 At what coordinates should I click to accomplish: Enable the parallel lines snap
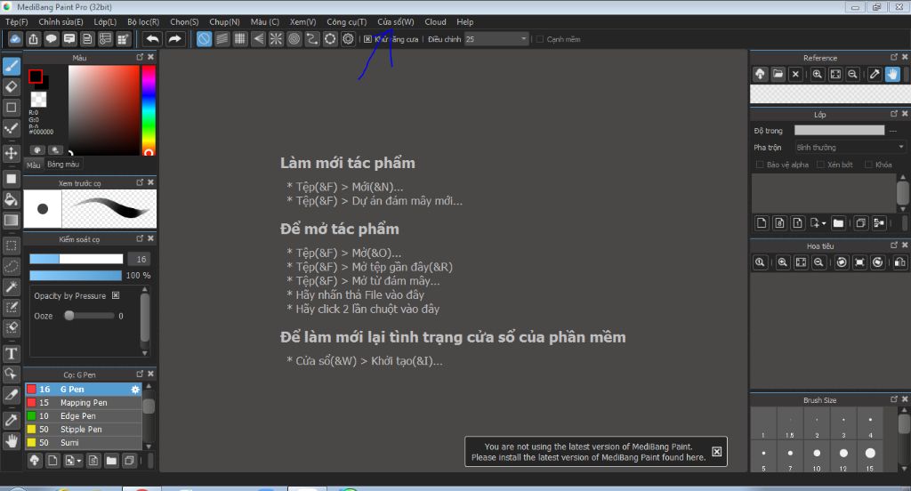(222, 39)
